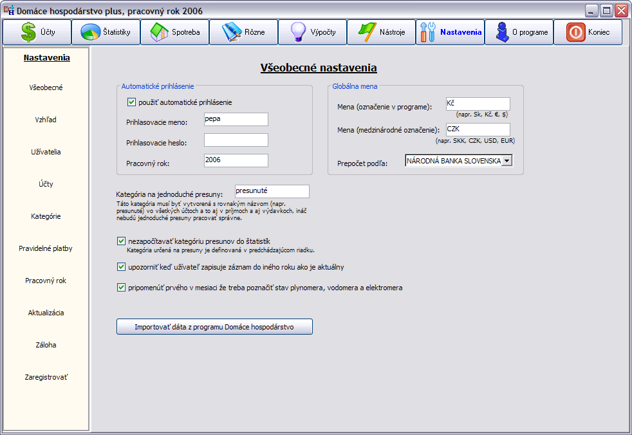Click the category field containing presunuté
Viewport: 632px width, 435px height.
click(272, 191)
